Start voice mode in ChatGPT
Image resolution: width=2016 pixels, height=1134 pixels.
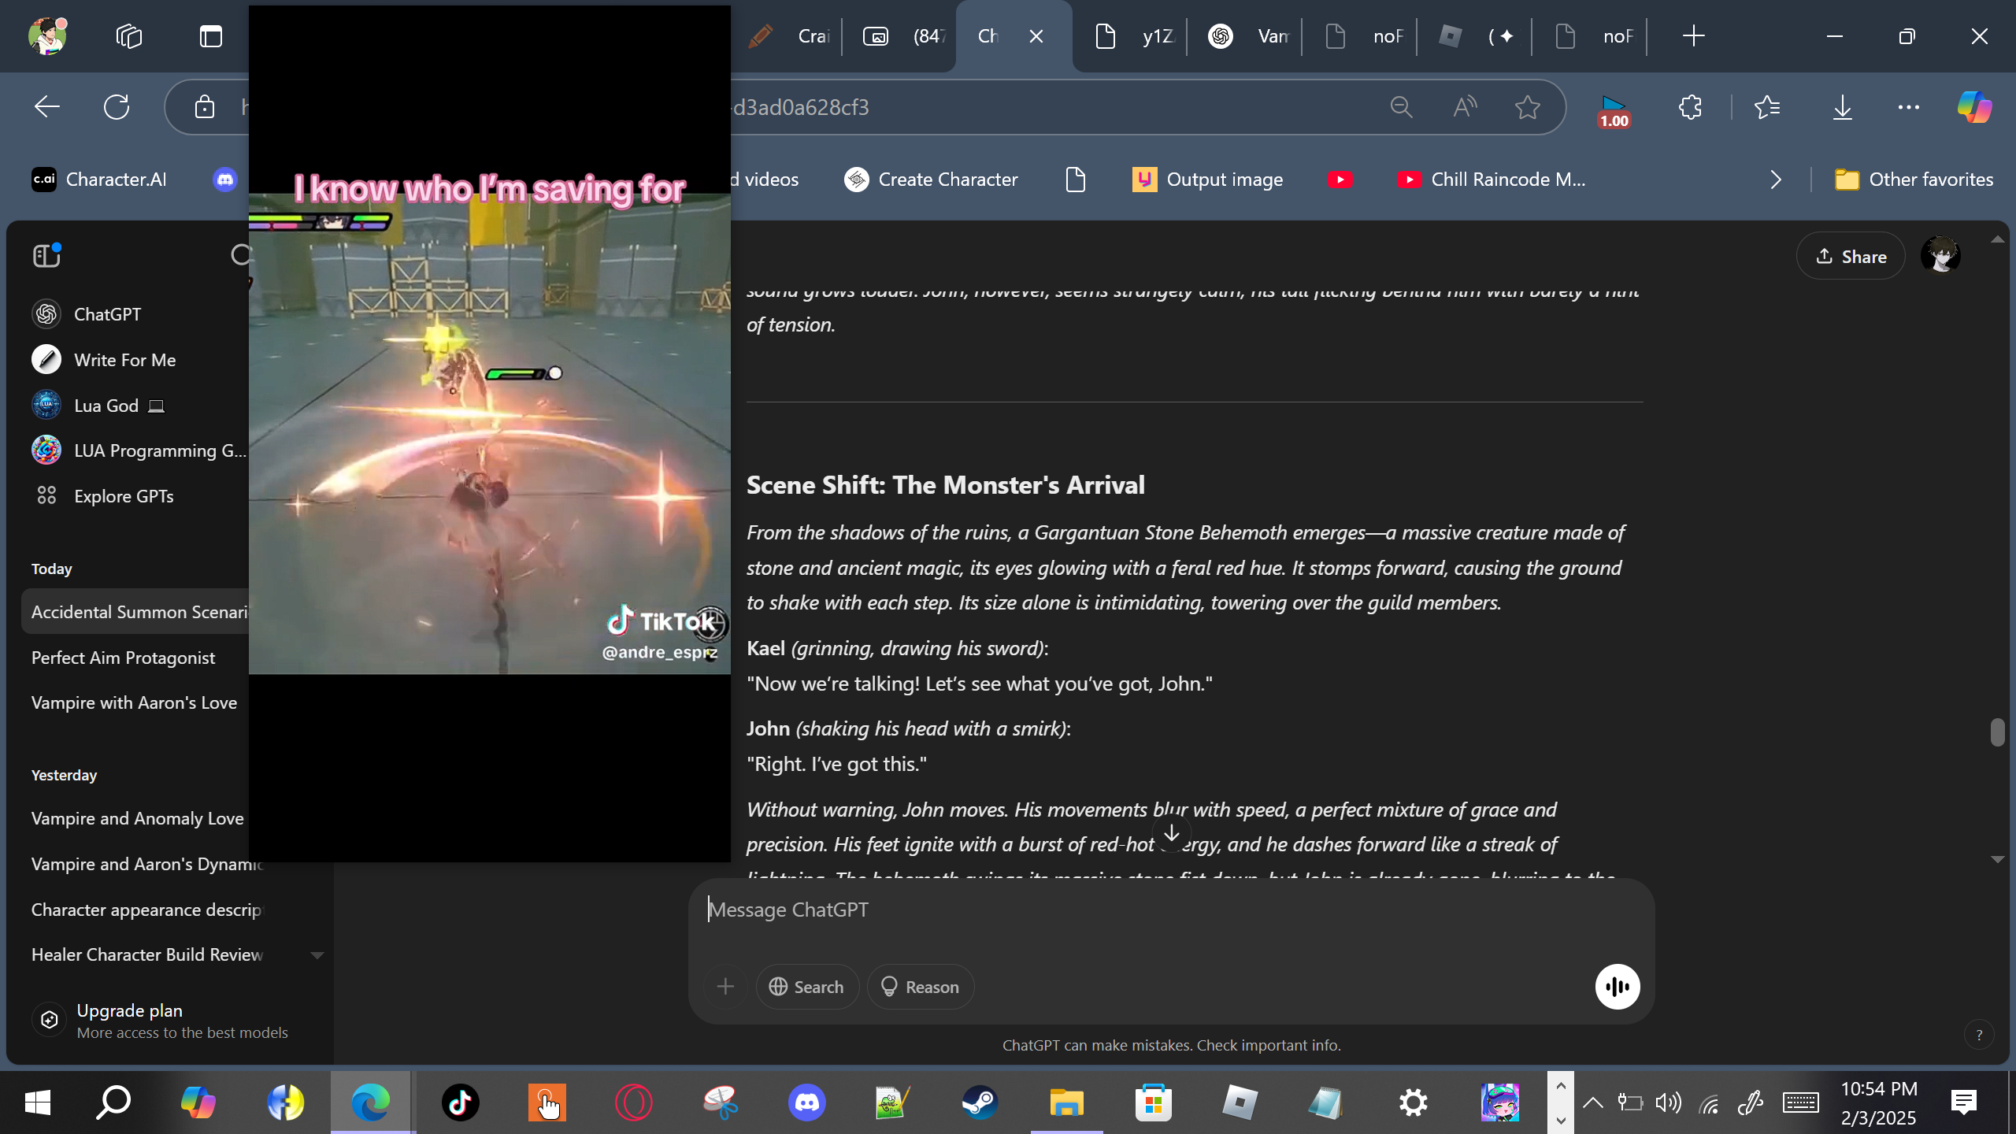click(1618, 987)
